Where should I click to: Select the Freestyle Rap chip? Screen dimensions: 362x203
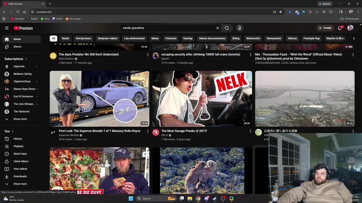pyautogui.click(x=312, y=38)
